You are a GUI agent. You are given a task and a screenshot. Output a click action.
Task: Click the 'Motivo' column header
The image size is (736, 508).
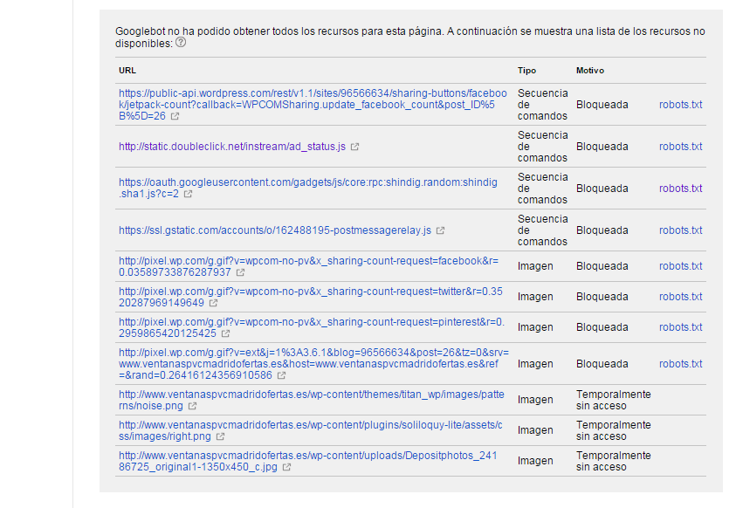point(590,71)
